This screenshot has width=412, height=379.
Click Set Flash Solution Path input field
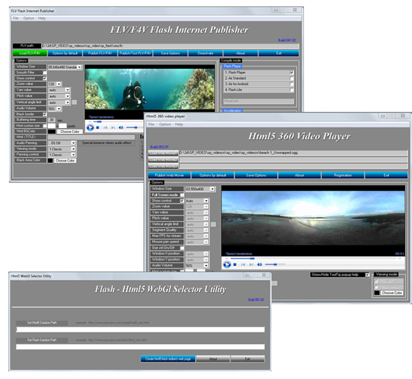(x=140, y=347)
